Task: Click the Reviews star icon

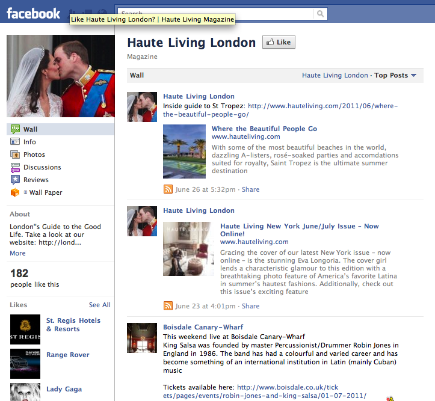Action: (x=15, y=180)
